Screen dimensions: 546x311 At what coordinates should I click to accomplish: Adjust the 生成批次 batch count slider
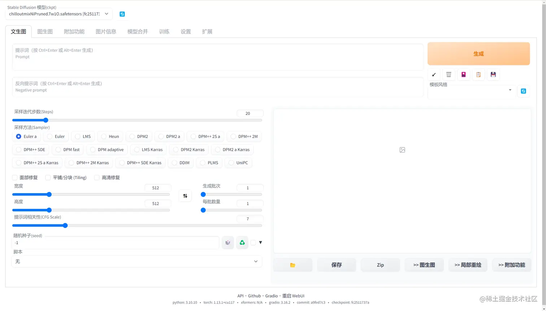point(231,194)
